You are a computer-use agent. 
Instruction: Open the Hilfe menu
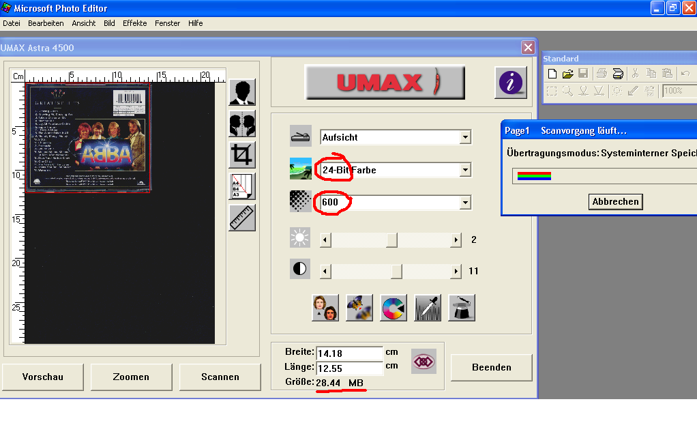[195, 23]
